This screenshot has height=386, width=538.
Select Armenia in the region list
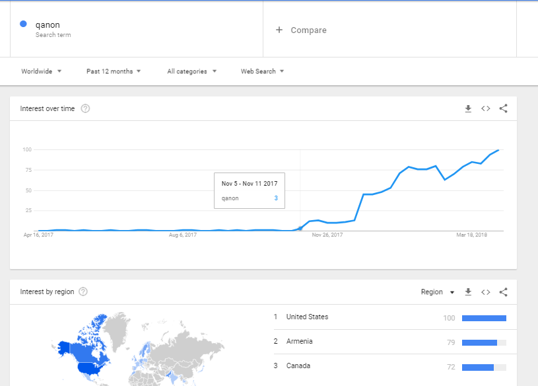coord(300,342)
